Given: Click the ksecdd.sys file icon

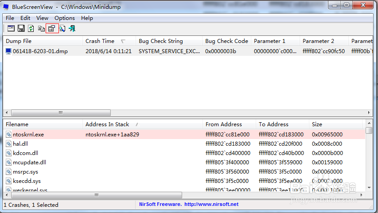Looking at the screenshot, I should pos(9,181).
